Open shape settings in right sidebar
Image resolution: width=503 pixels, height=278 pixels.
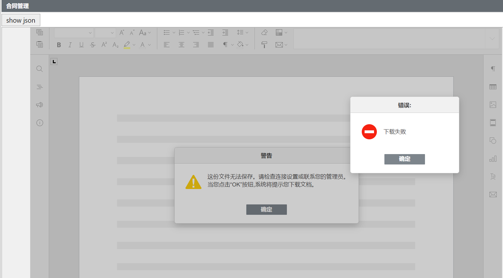[x=493, y=141]
